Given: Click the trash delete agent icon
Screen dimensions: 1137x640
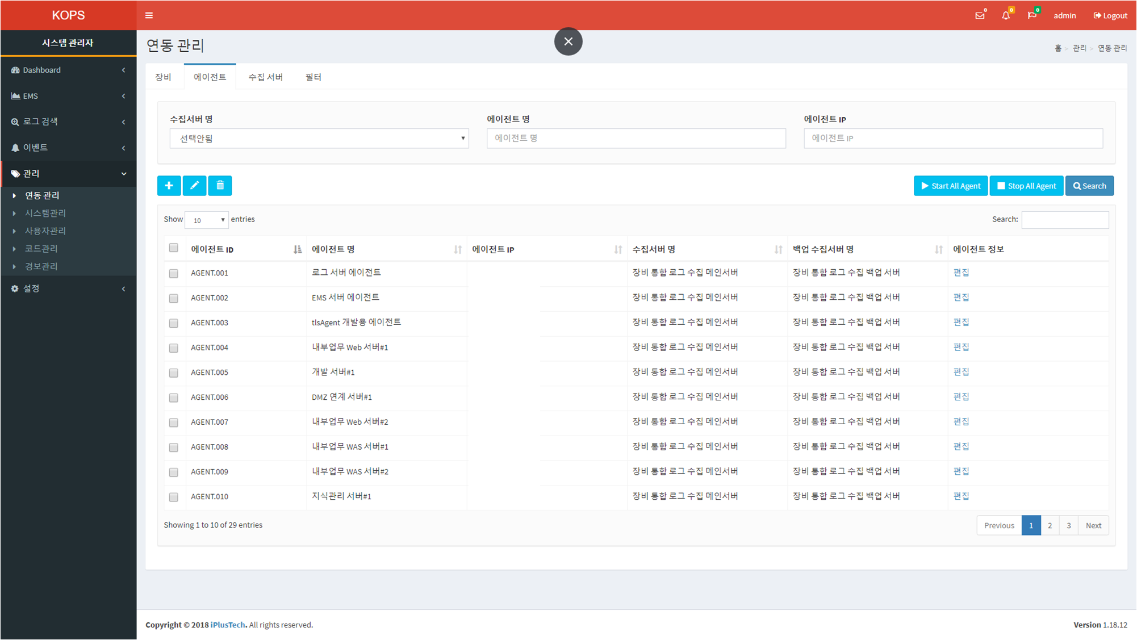Looking at the screenshot, I should 220,186.
